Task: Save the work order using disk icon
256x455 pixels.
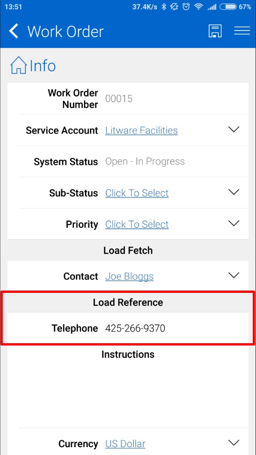Action: click(215, 31)
